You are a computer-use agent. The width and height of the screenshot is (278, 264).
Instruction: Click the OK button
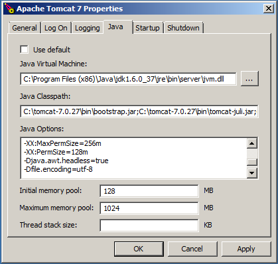click(139, 249)
